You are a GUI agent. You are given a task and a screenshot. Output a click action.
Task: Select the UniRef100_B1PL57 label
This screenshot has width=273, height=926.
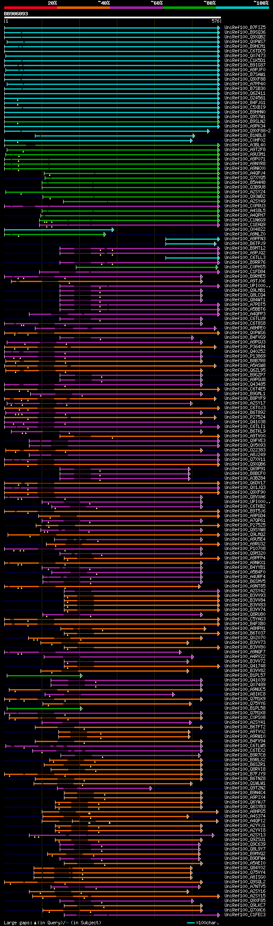tap(245, 675)
